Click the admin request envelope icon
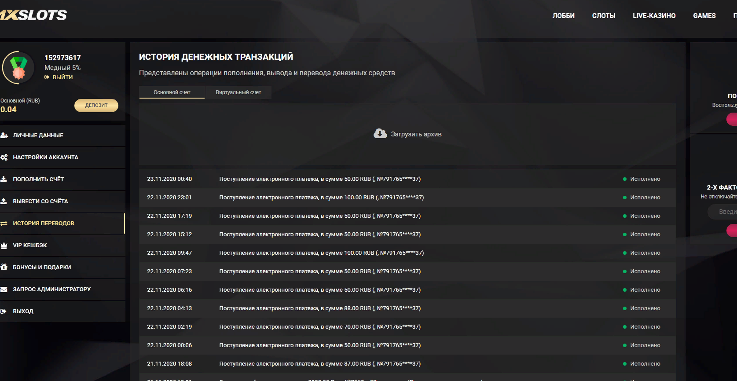The width and height of the screenshot is (737, 381). 4,289
